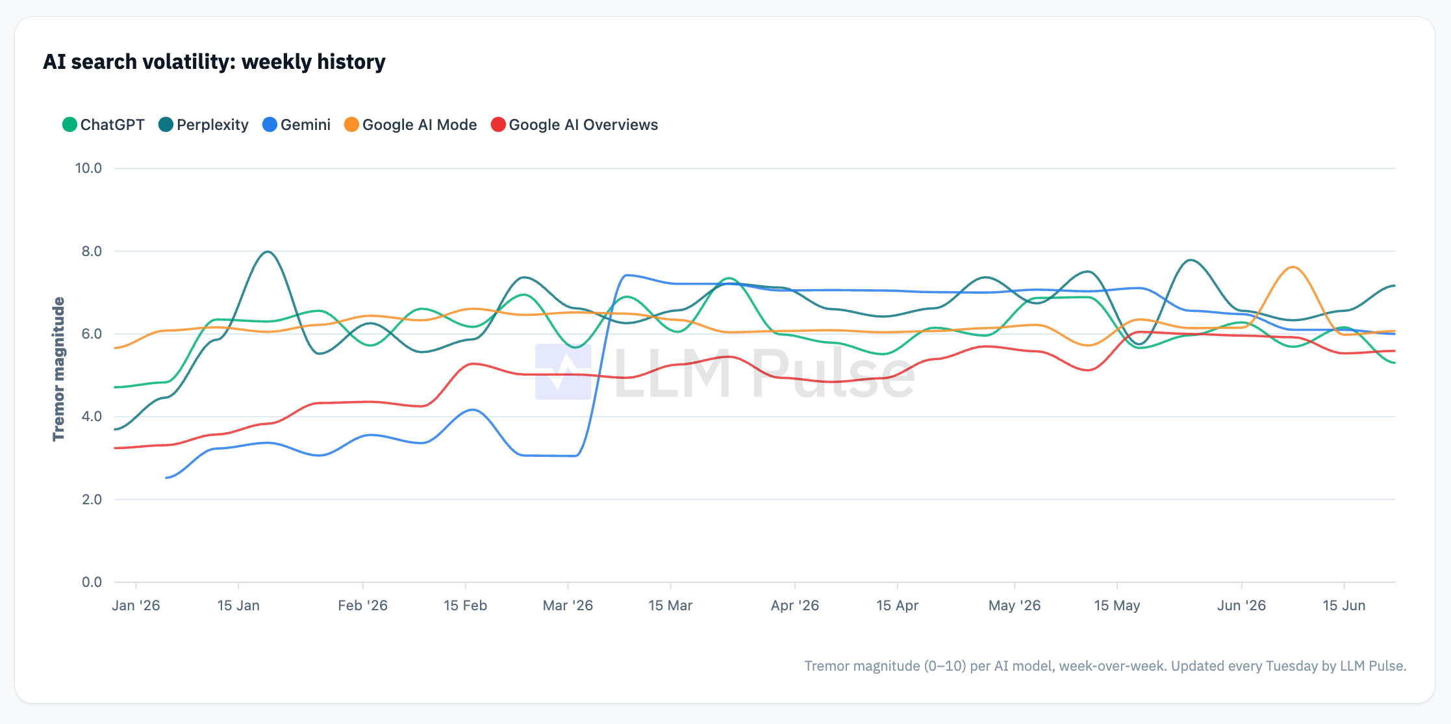
Task: Toggle the Perplexity series label
Action: (x=212, y=125)
